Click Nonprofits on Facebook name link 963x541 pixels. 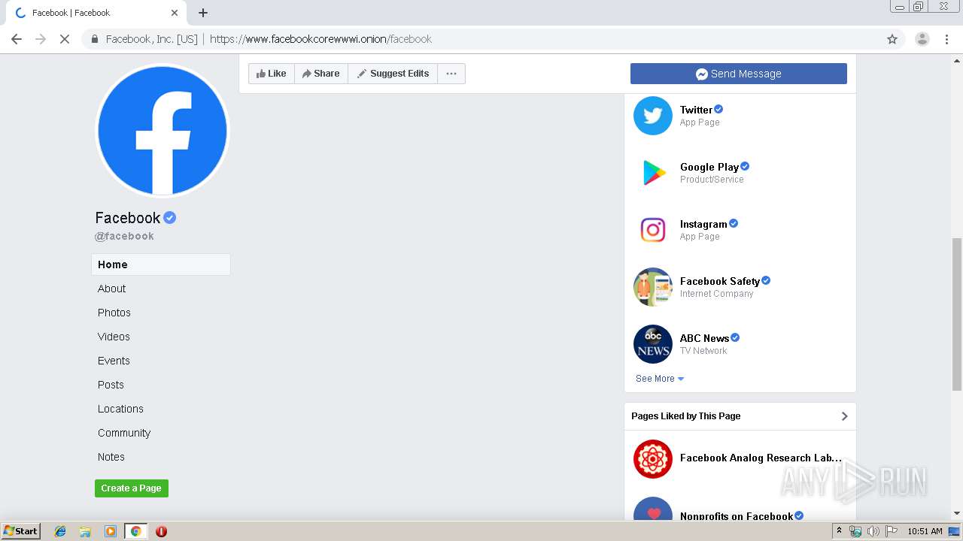point(737,516)
